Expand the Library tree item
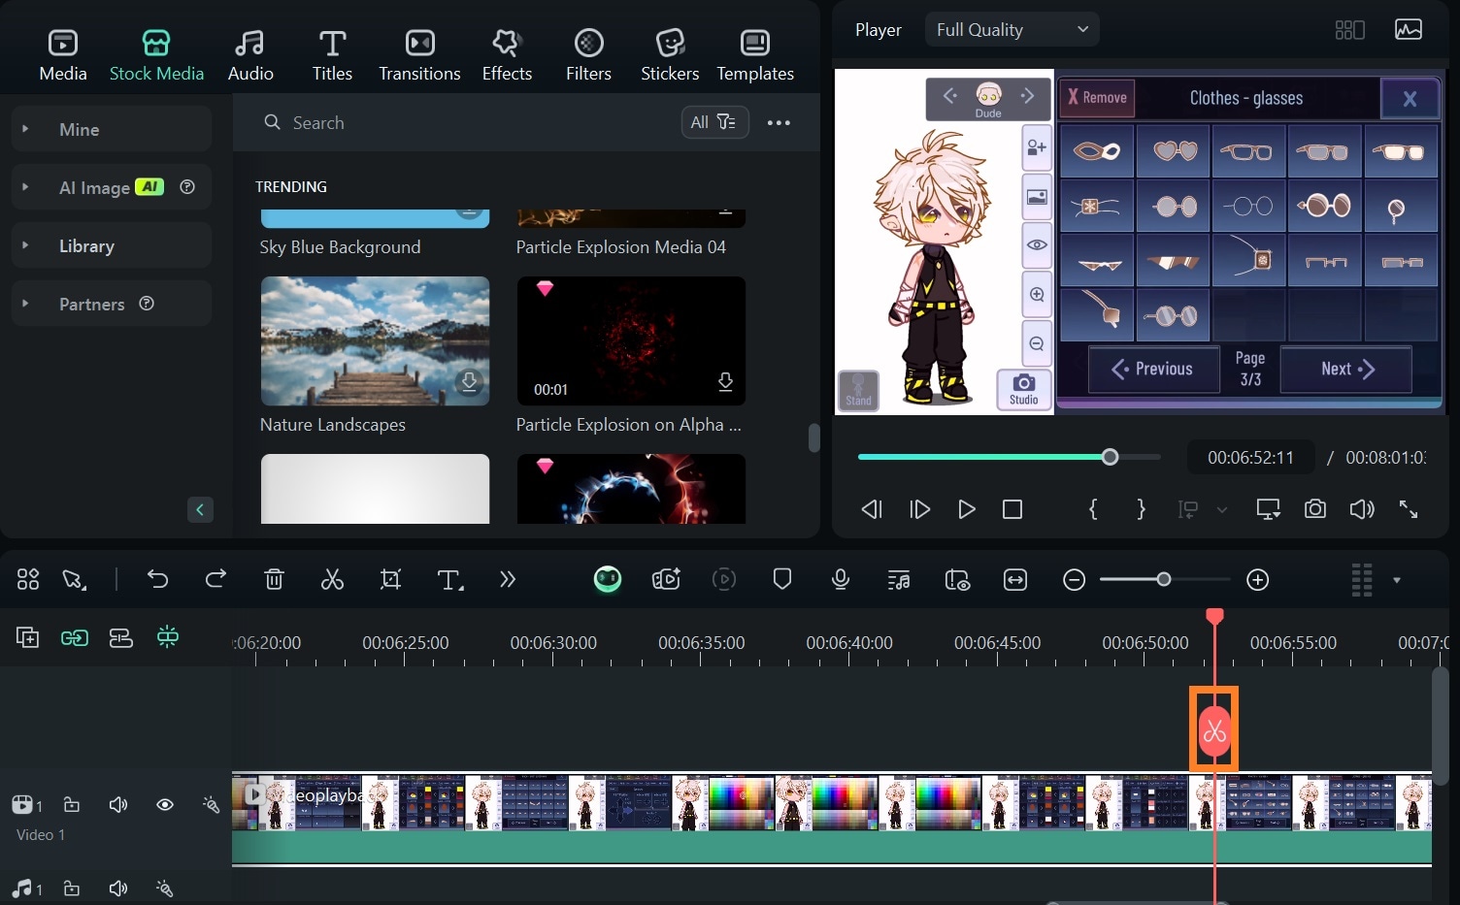The width and height of the screenshot is (1460, 905). tap(25, 245)
